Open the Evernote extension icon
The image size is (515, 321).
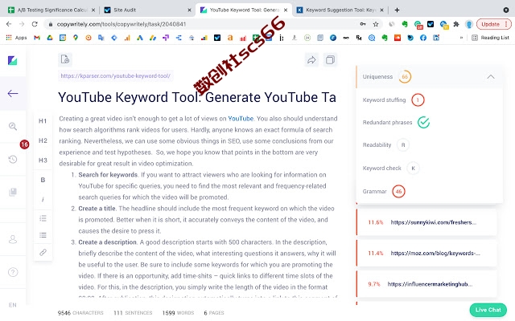[x=405, y=24]
